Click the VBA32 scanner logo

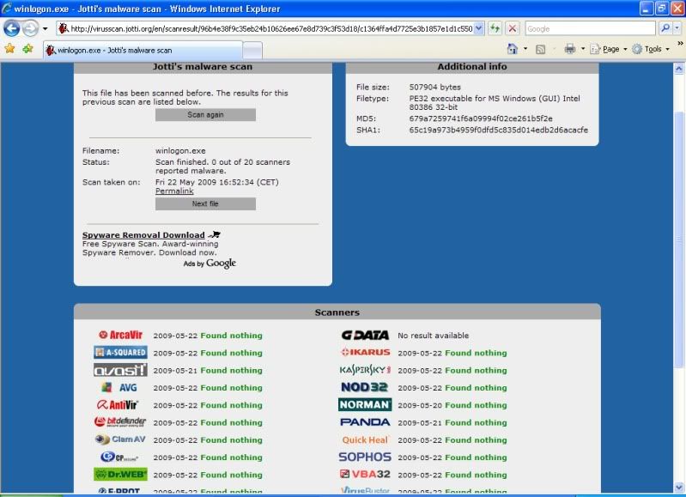365,474
